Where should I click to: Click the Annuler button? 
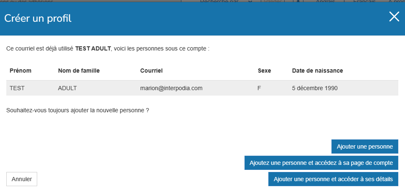coord(22,179)
